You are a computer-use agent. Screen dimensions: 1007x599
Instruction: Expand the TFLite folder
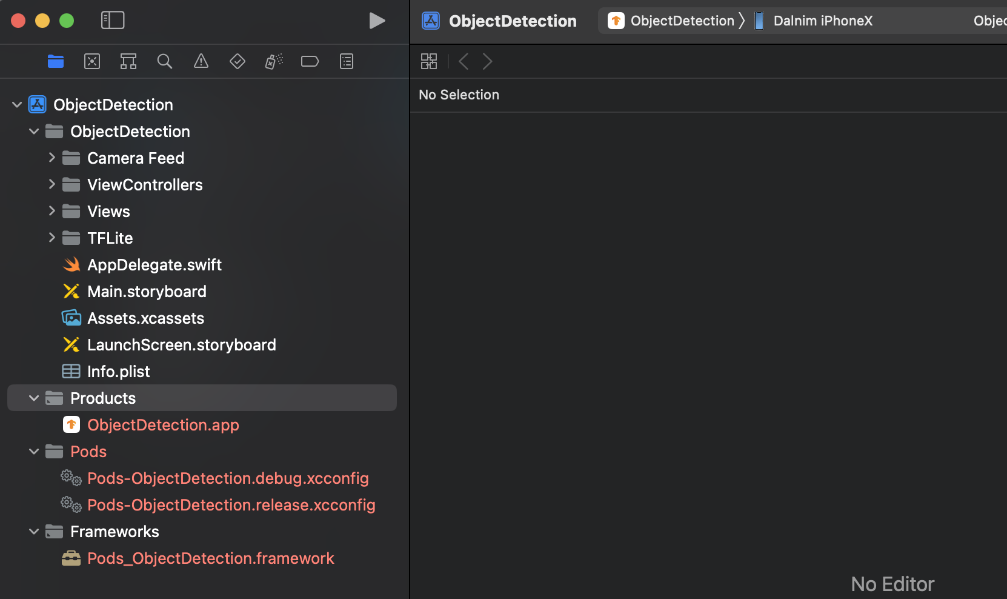[x=52, y=238]
